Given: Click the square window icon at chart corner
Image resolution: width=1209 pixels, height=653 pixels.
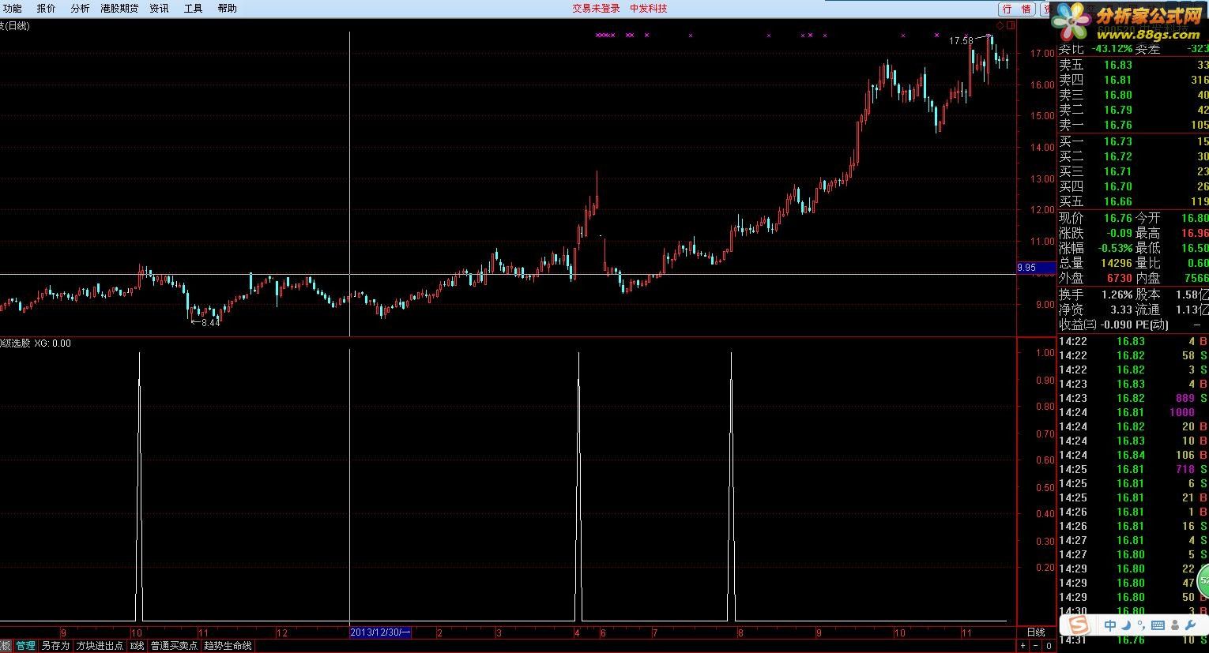Looking at the screenshot, I should [1011, 26].
